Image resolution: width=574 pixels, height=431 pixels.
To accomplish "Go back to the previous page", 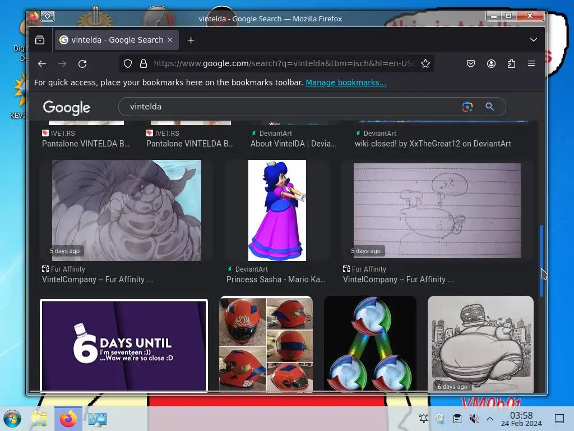I will coord(42,64).
